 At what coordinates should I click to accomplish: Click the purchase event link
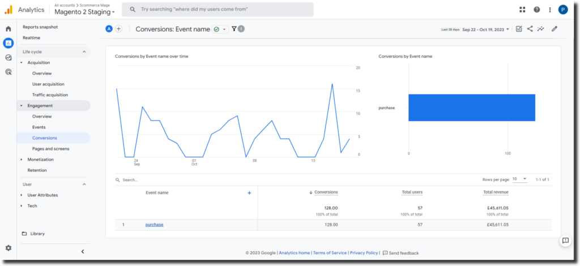point(154,225)
